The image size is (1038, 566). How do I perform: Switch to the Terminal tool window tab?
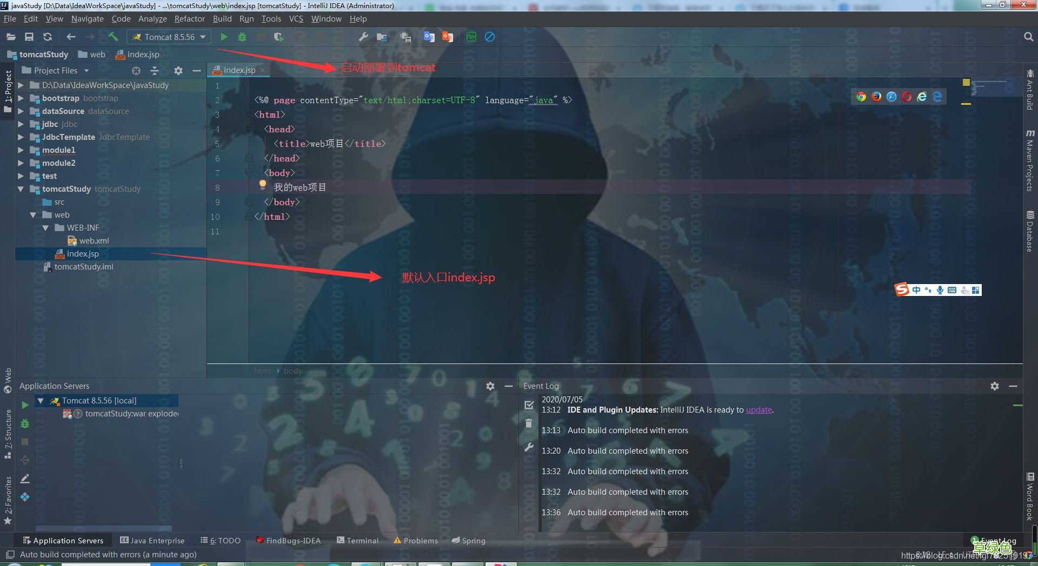click(357, 541)
